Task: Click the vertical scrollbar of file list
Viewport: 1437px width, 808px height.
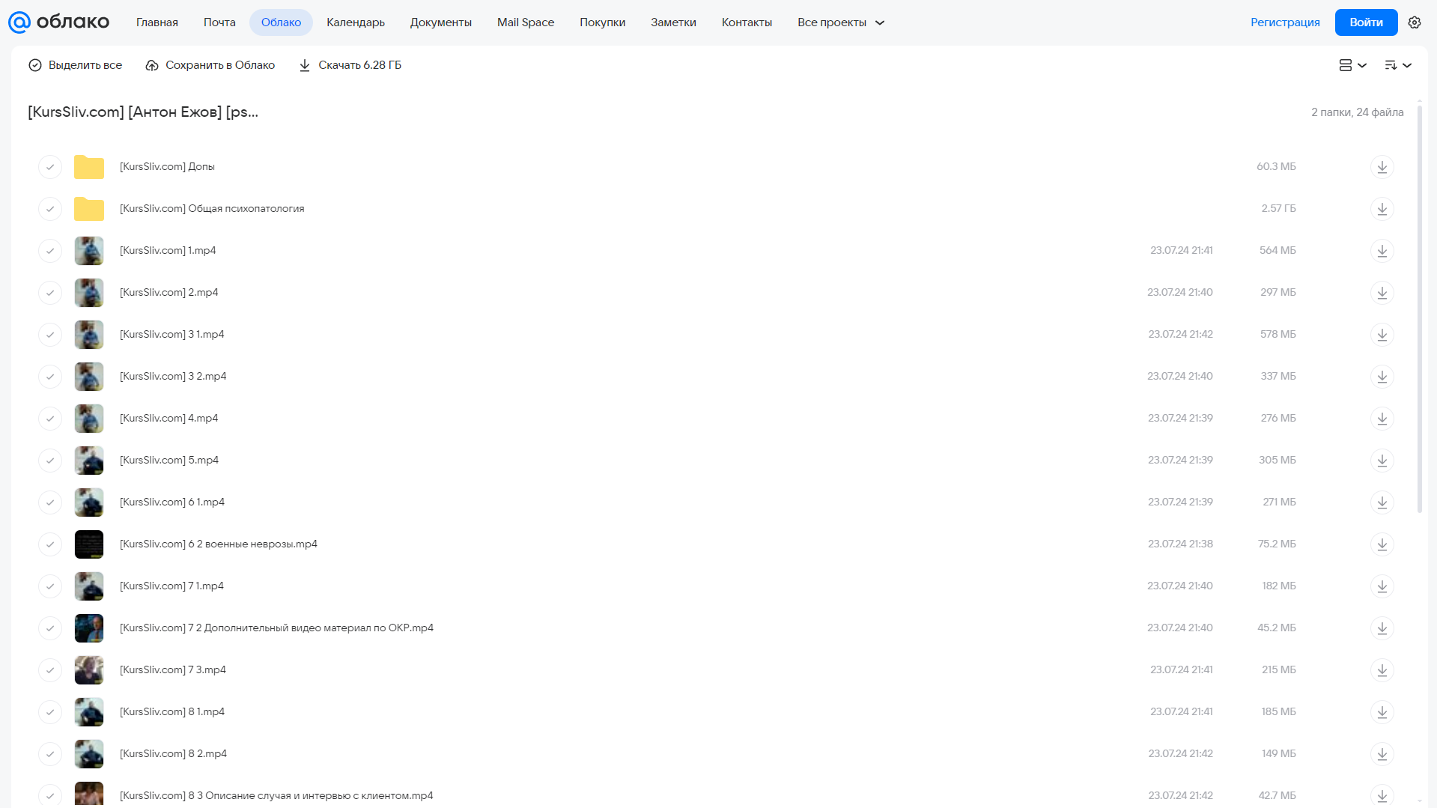Action: click(1419, 309)
